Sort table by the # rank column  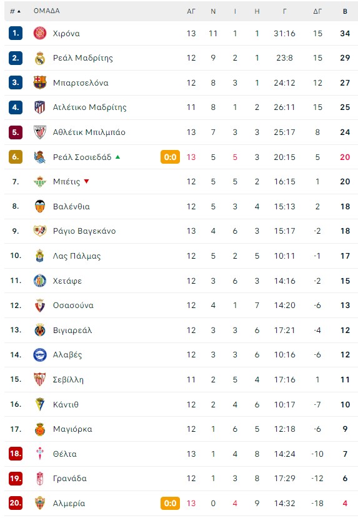pos(15,11)
